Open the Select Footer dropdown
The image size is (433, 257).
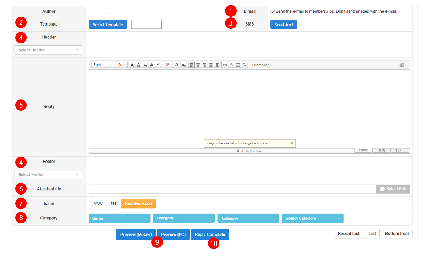[x=48, y=175]
